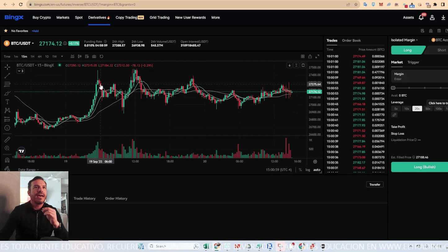Open the user account profile icon
This screenshot has height=252, width=448.
432,18
